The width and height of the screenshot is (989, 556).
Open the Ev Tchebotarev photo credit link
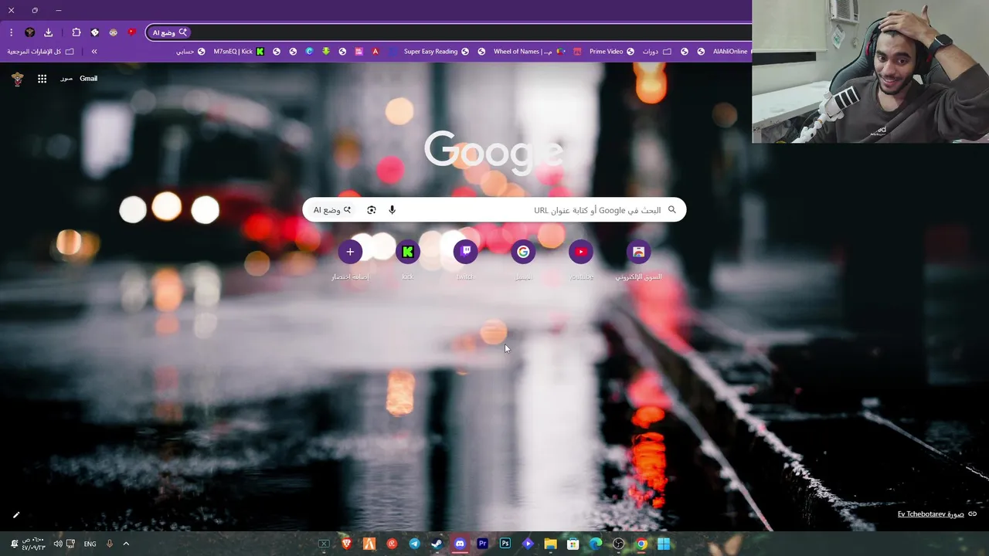click(930, 514)
